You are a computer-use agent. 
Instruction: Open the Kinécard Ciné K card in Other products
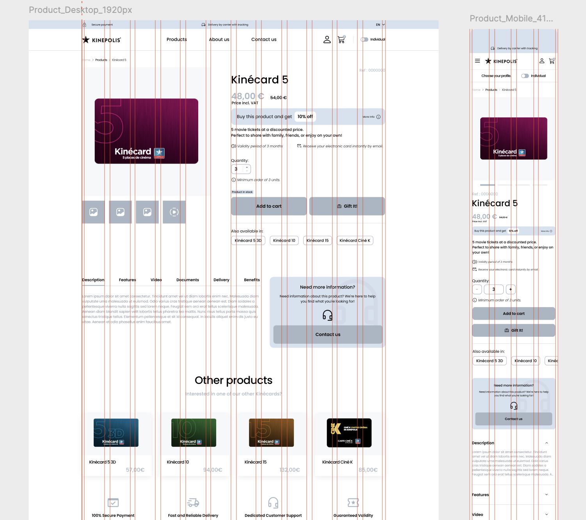tap(349, 444)
